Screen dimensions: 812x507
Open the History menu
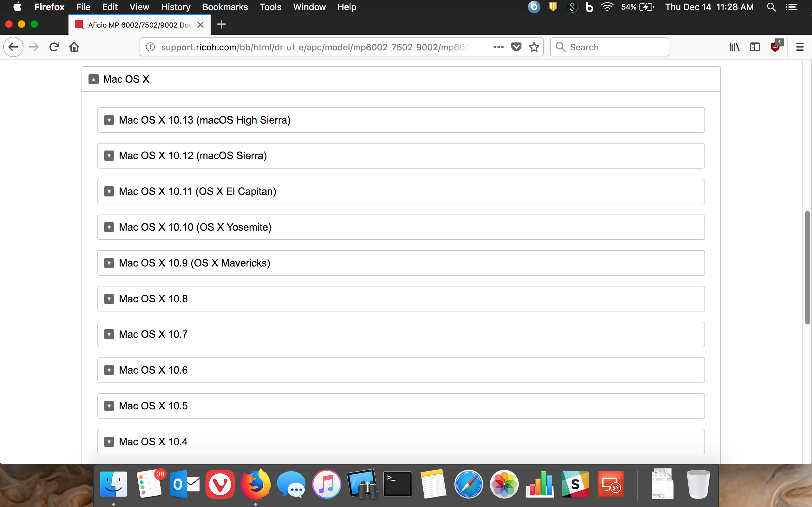click(176, 7)
